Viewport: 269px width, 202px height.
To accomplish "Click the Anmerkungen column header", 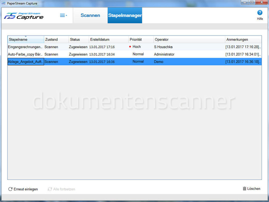I will pos(237,39).
